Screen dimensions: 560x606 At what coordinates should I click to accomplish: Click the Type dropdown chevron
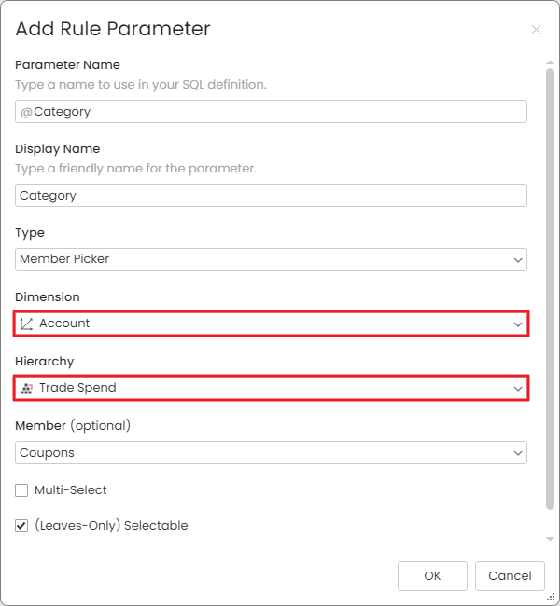click(518, 260)
